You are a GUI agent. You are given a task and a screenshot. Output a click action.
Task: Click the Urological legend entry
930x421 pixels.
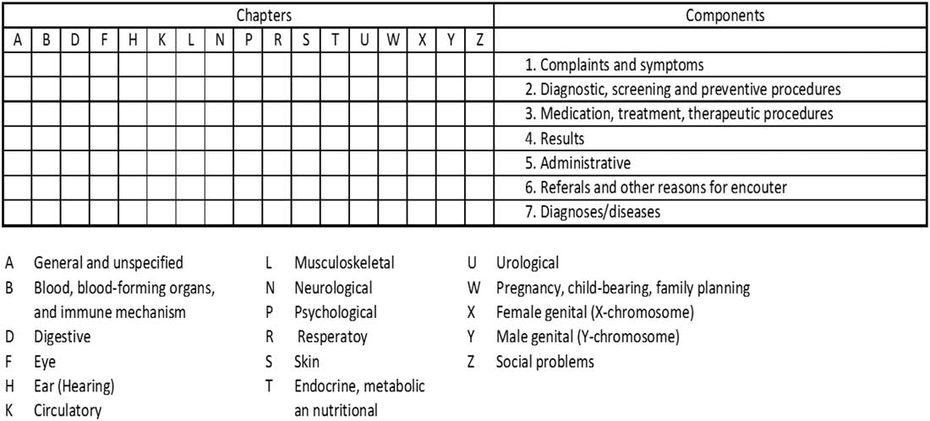[528, 263]
